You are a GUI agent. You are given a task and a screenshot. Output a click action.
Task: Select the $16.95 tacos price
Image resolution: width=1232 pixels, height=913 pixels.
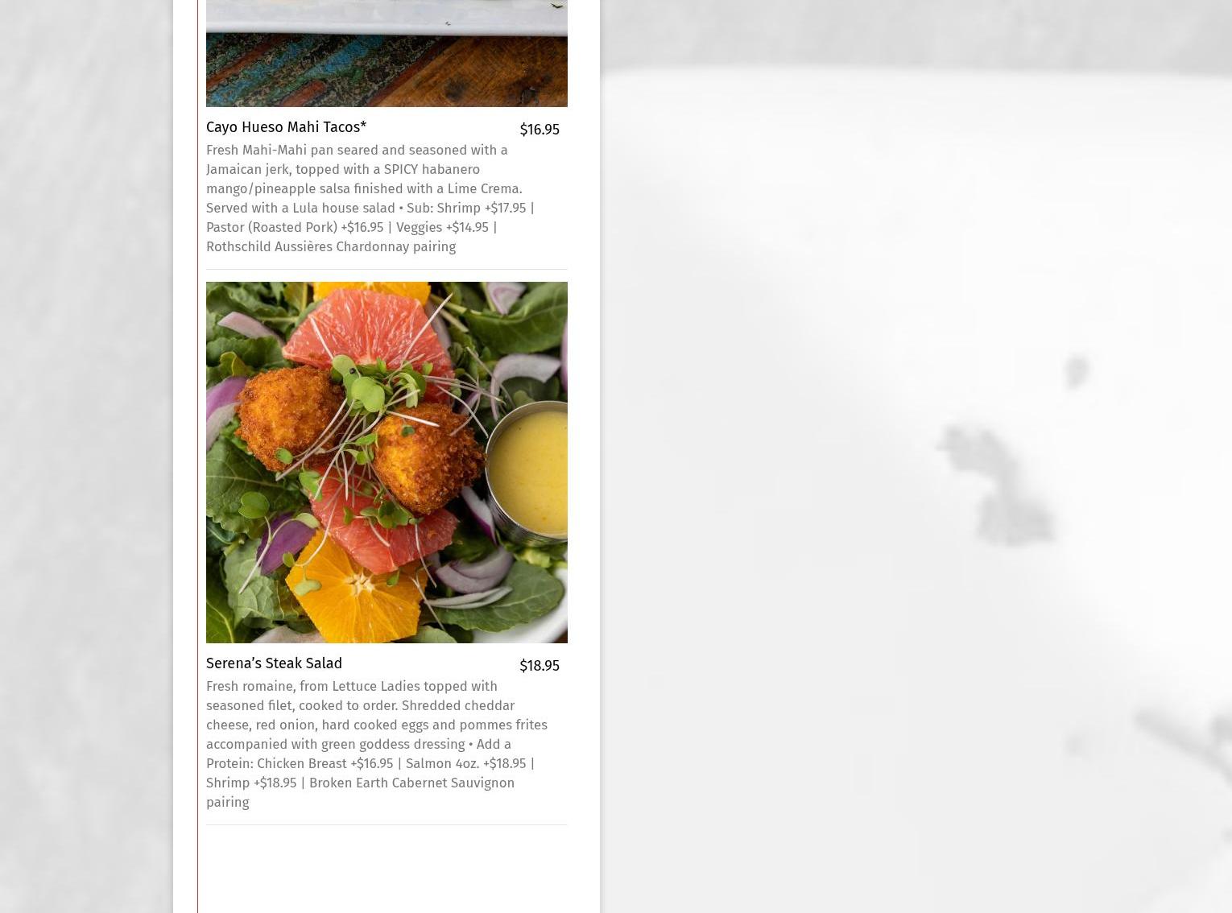[x=539, y=130]
